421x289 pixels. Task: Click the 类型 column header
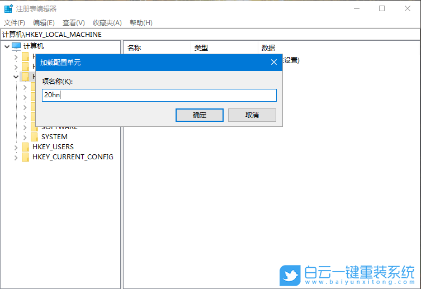point(224,48)
